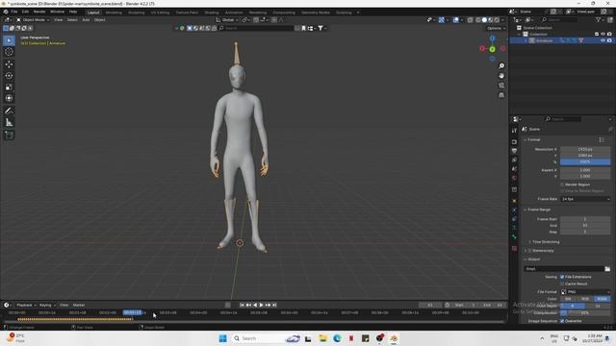Select solid viewport shading mode

(484, 19)
